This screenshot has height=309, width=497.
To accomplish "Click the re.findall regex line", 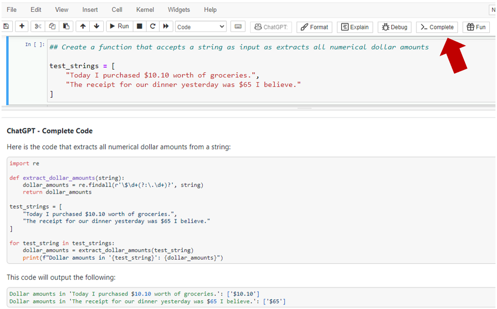I will tap(113, 185).
